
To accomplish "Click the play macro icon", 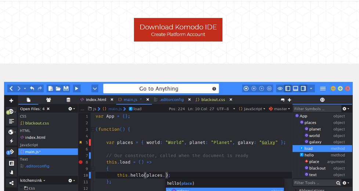I will point(261,89).
